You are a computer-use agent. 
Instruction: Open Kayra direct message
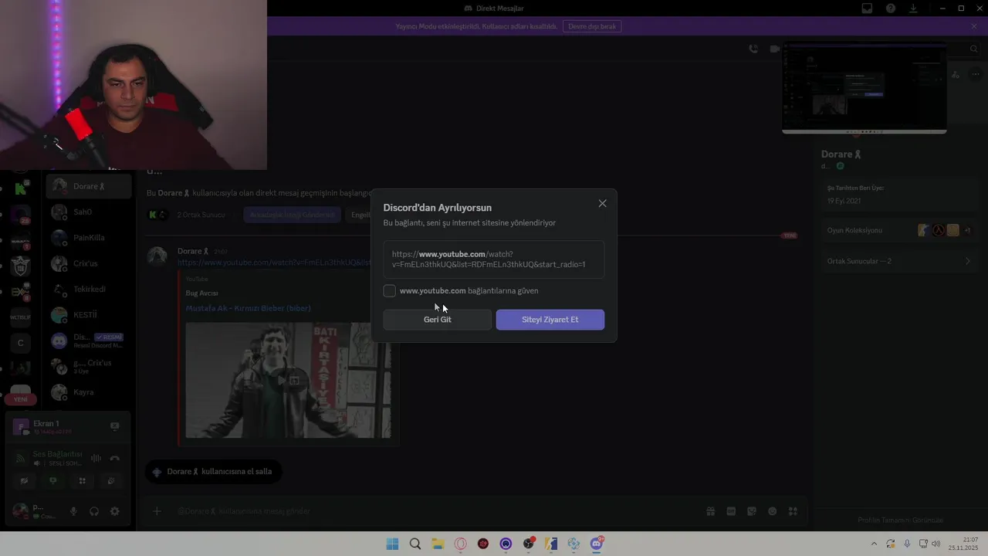click(x=89, y=392)
